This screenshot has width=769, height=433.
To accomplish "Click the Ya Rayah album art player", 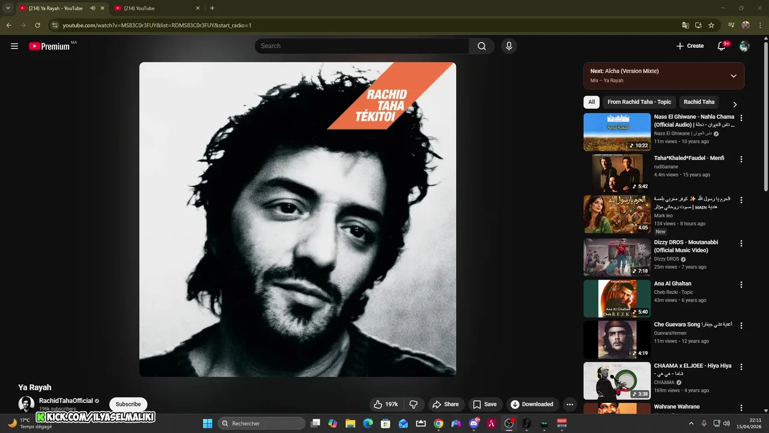I will click(298, 220).
